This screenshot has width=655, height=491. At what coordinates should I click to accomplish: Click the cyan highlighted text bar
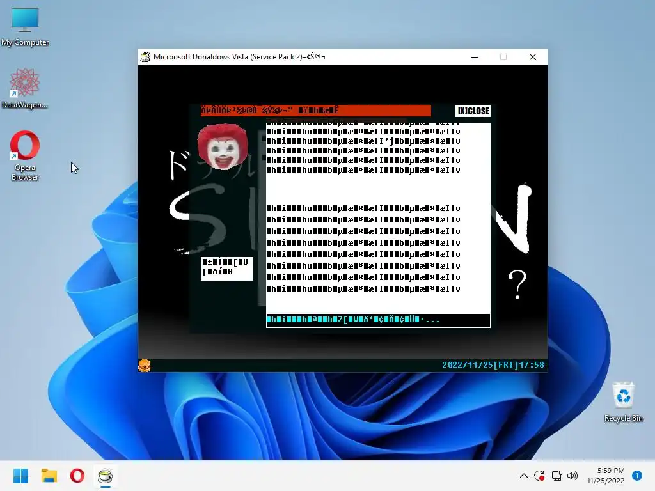pos(378,320)
